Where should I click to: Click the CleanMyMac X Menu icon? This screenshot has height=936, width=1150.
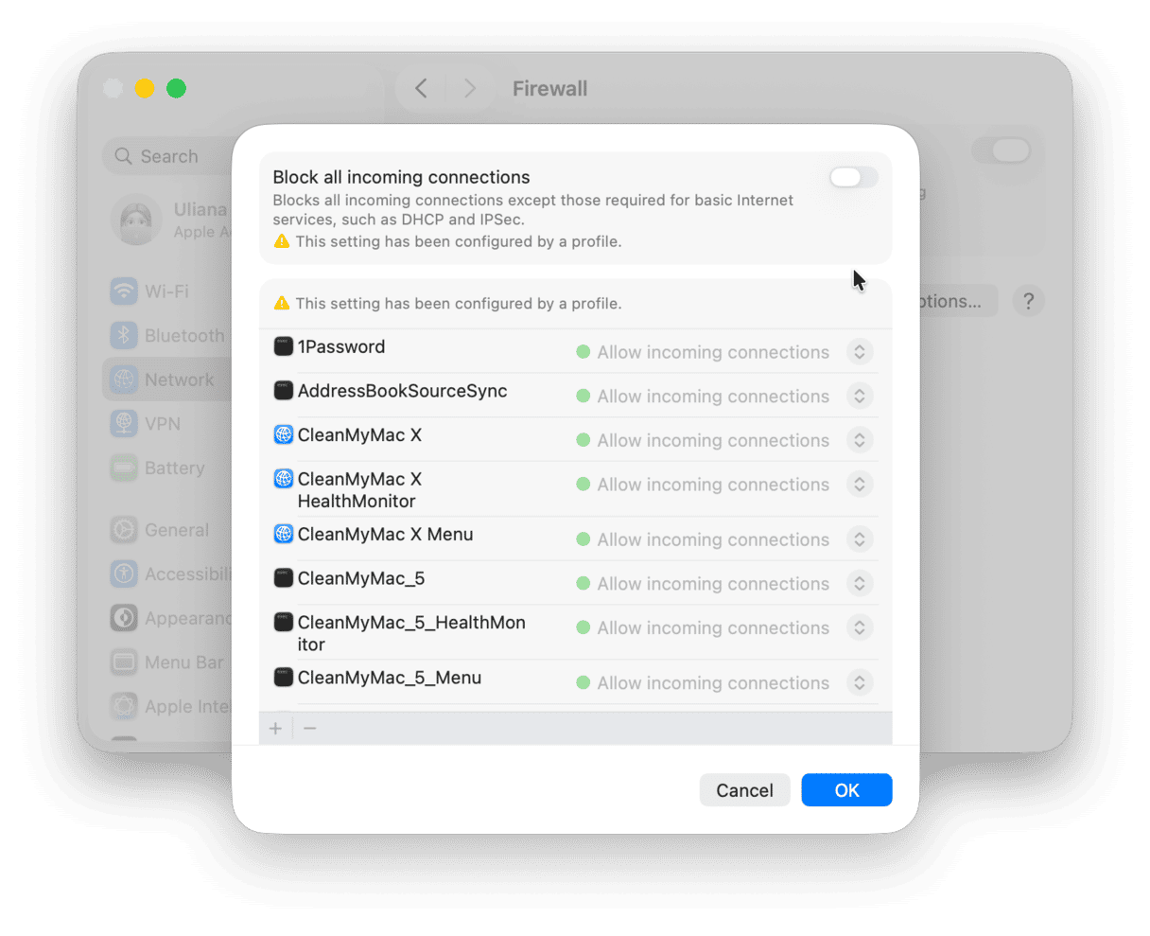(283, 535)
